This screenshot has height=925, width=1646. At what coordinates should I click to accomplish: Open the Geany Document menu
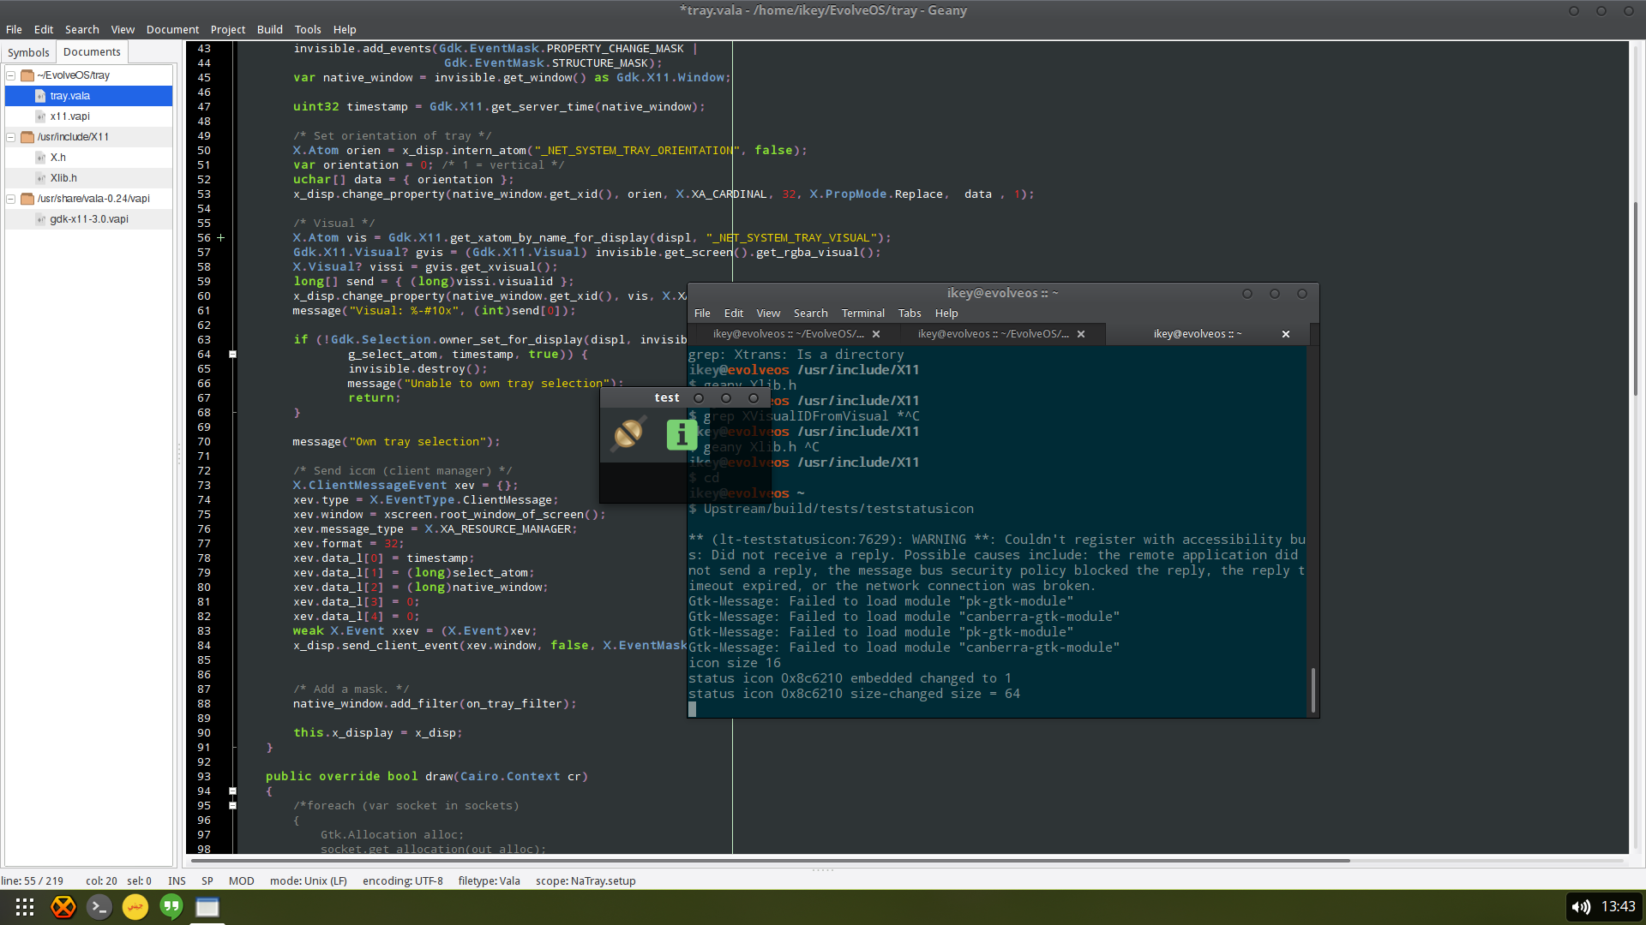click(x=172, y=29)
